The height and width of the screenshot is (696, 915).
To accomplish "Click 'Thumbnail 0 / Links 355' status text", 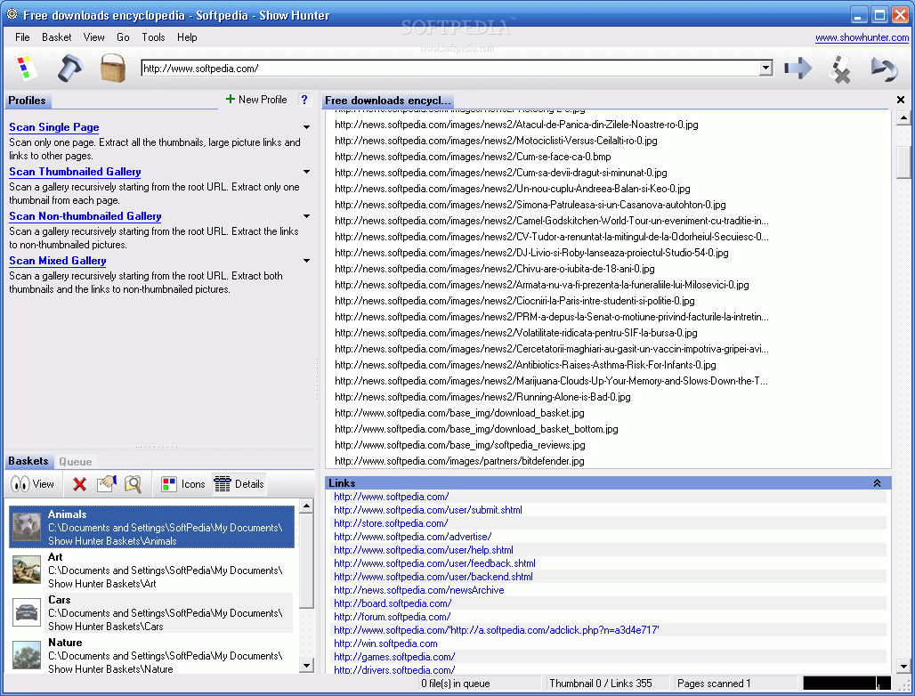I will pos(601,684).
